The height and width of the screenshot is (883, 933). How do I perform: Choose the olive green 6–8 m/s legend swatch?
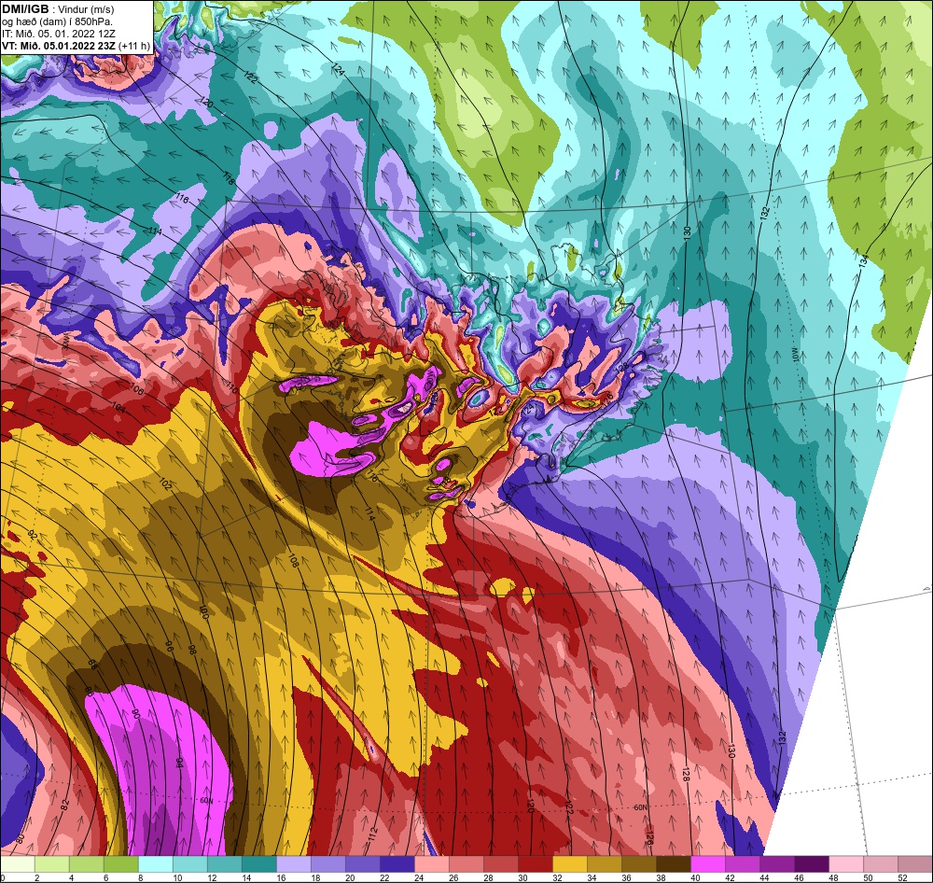click(x=121, y=864)
